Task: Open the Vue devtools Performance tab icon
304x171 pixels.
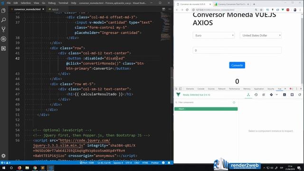Action: coord(285,95)
